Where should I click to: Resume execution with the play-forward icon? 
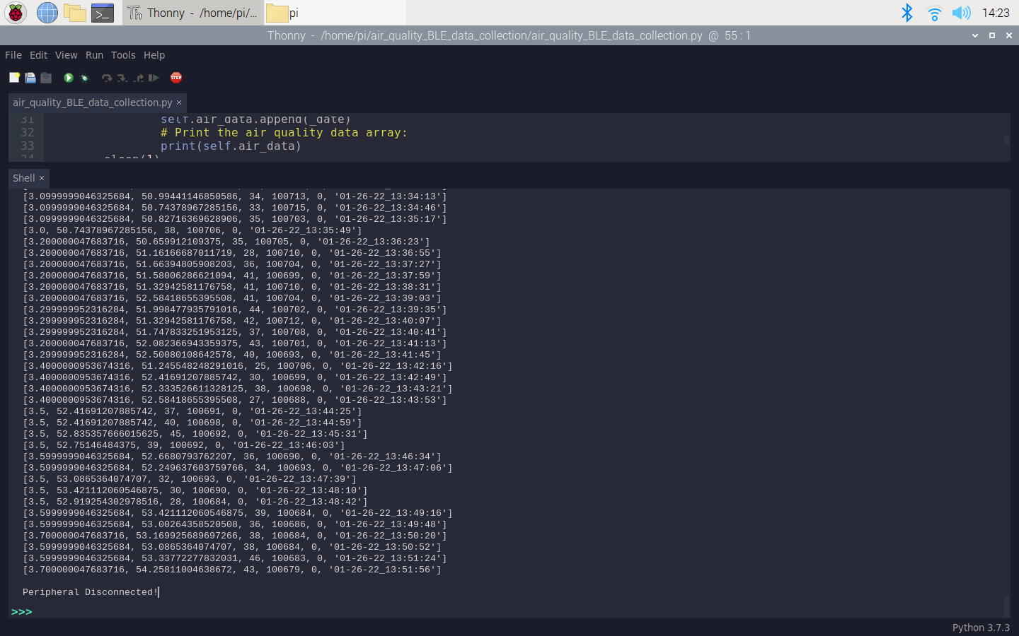click(155, 78)
